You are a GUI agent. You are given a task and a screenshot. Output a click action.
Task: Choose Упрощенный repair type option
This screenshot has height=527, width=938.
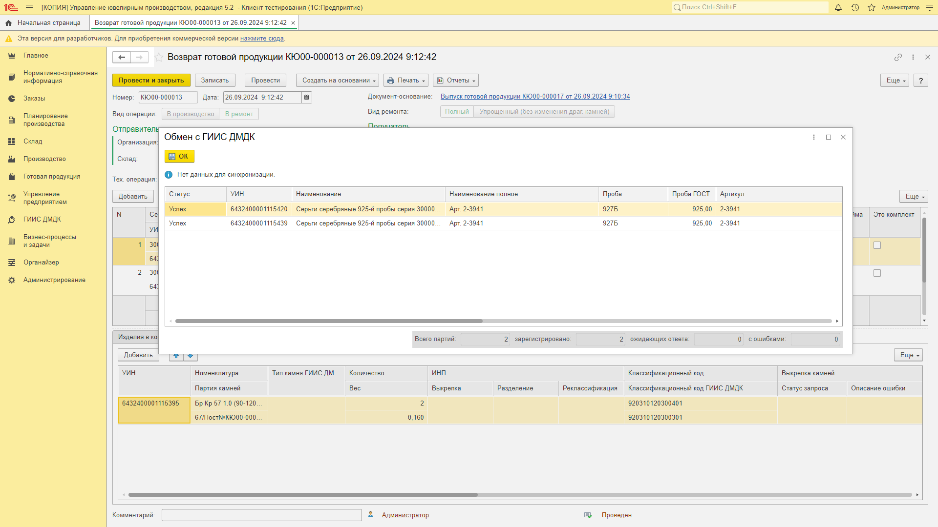click(x=544, y=112)
